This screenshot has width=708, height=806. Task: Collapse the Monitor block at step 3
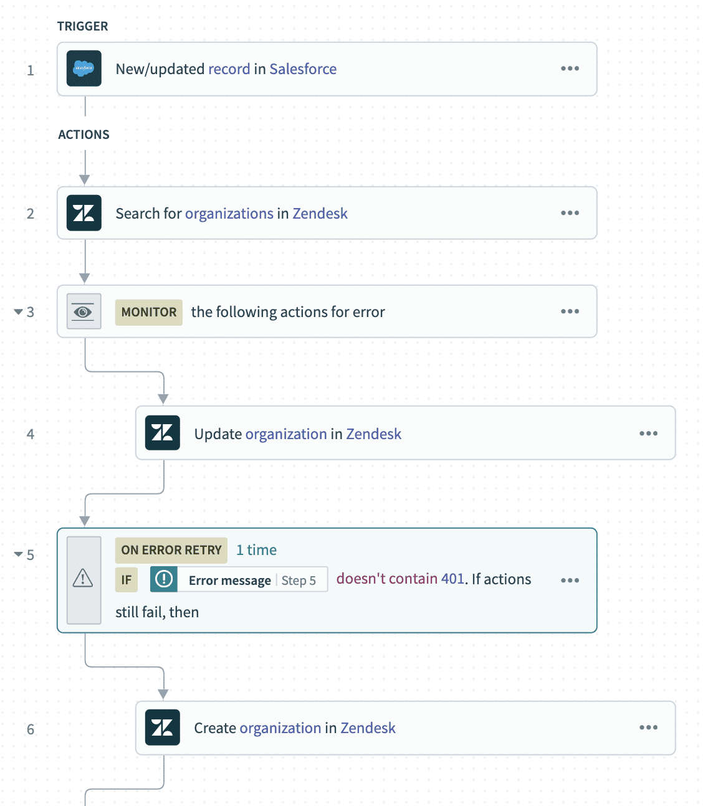click(x=19, y=312)
